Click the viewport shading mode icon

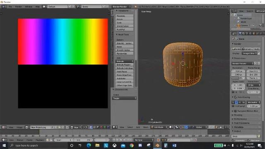[171, 127]
